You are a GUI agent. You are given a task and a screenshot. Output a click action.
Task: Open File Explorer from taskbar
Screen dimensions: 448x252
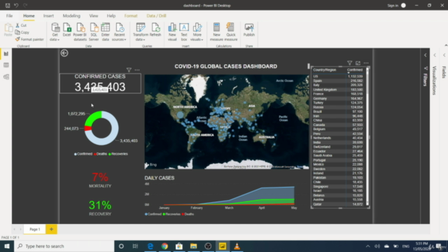click(193, 246)
